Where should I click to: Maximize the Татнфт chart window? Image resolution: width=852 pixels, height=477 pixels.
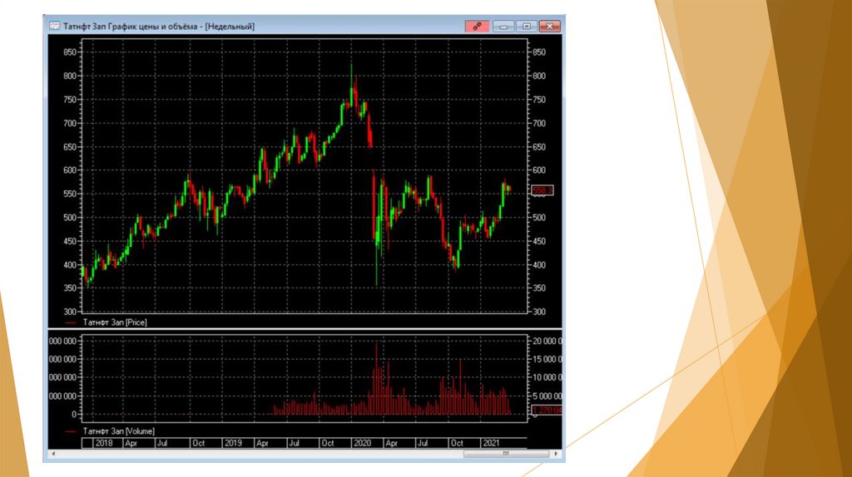tap(527, 27)
